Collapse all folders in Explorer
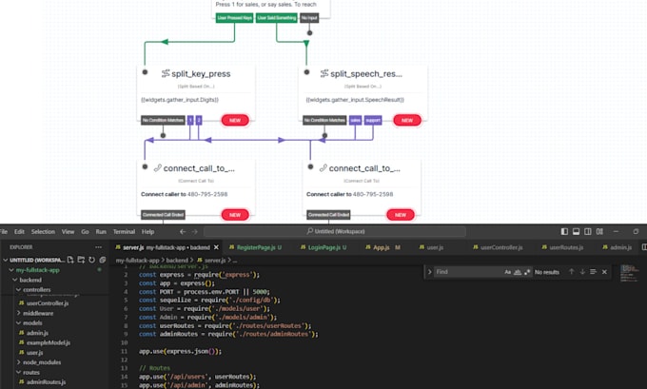Viewport: 647px width, 389px height. tap(103, 260)
